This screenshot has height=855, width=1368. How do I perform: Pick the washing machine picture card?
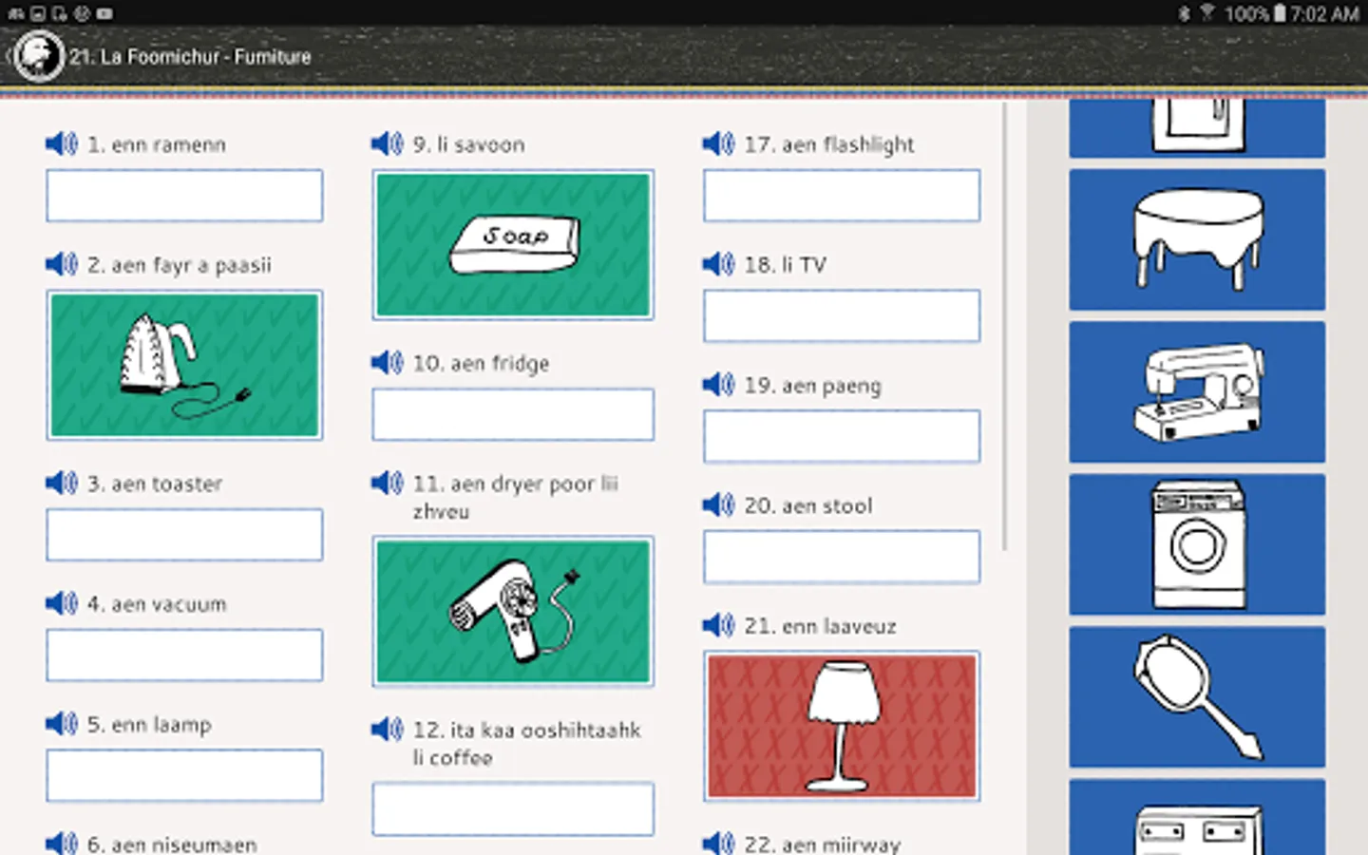(x=1197, y=544)
